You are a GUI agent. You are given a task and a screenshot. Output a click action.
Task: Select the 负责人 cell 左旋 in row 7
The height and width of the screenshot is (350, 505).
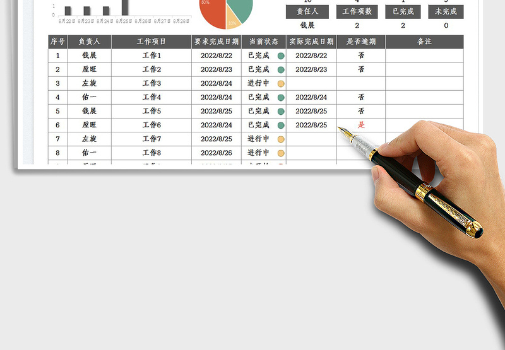89,139
